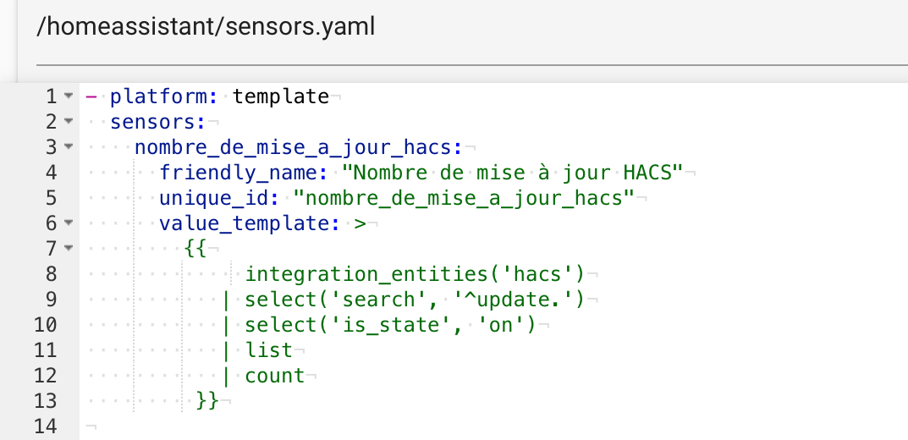Click line number 14 in gutter
This screenshot has width=908, height=440.
[46, 426]
